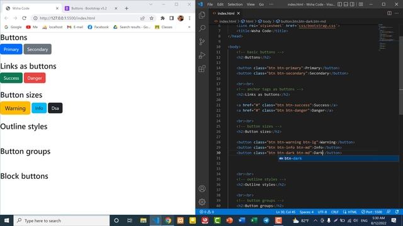Open the Explorer view in VS Code
The width and height of the screenshot is (403, 226).
202,15
